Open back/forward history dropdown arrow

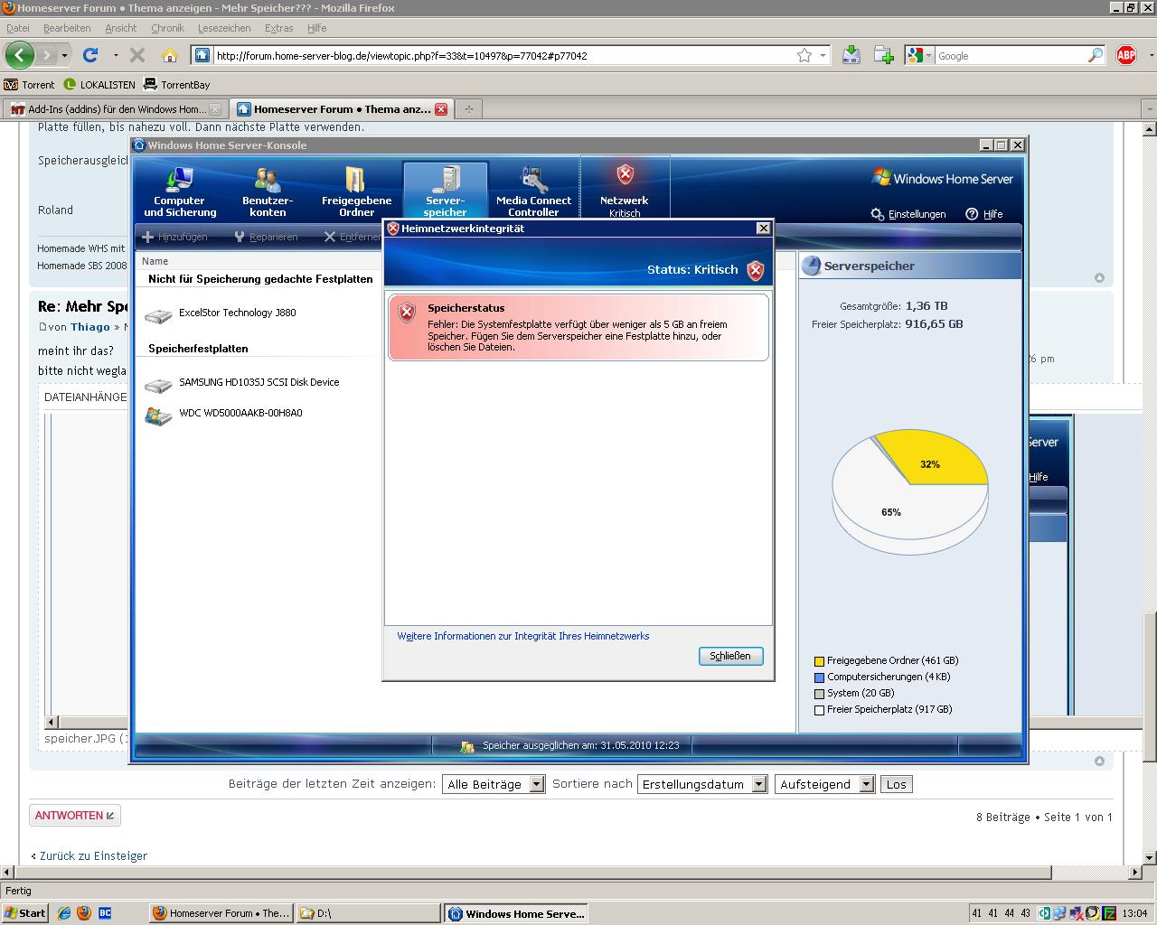pyautogui.click(x=64, y=56)
